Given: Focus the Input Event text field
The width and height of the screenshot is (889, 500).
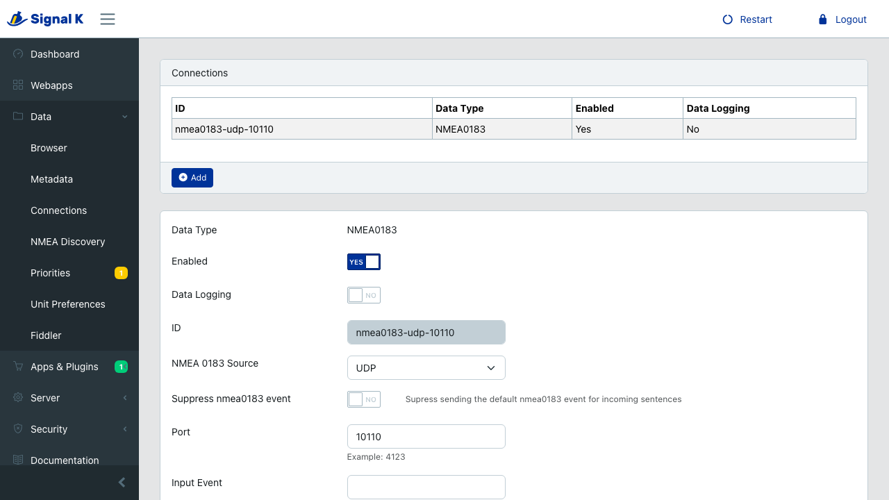Looking at the screenshot, I should coord(426,487).
